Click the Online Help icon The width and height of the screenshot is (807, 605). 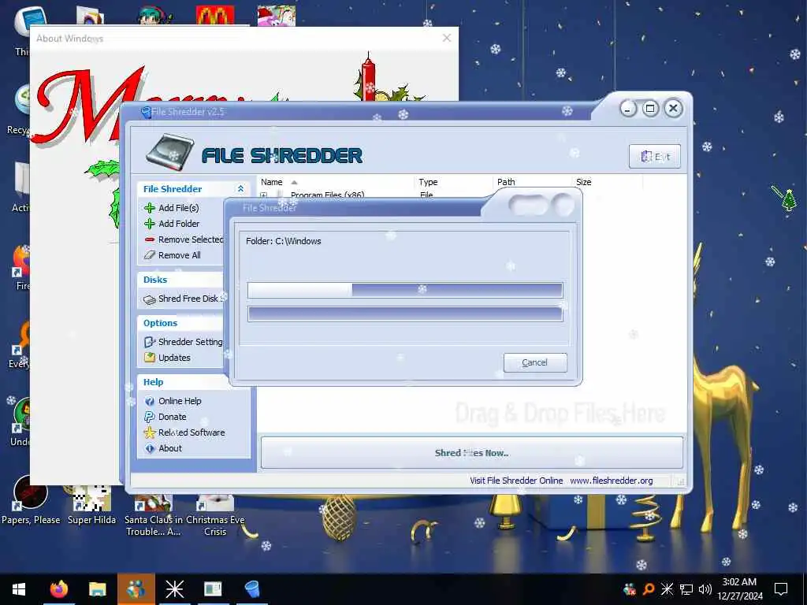coord(150,401)
